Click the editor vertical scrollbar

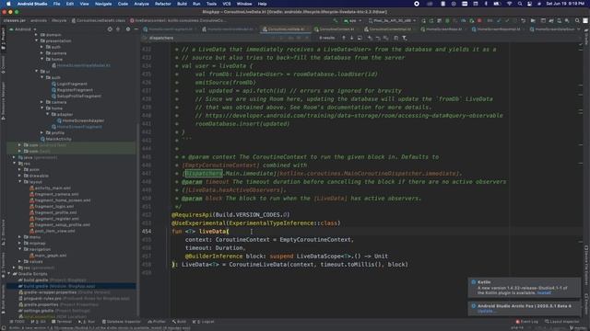(x=581, y=180)
